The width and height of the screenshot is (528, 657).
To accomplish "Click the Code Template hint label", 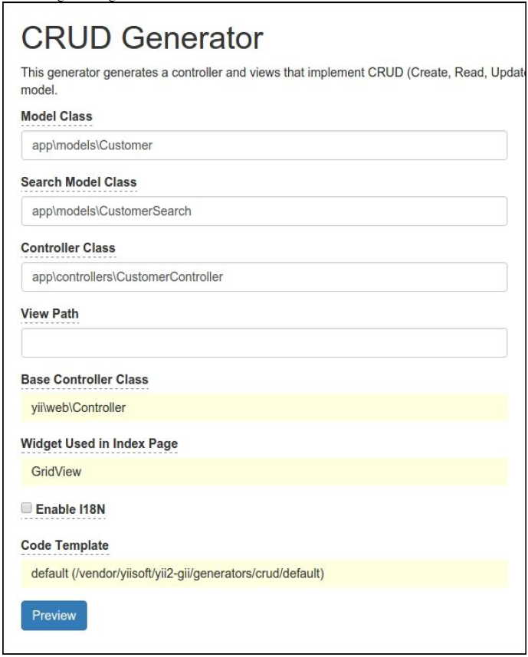I will (64, 545).
